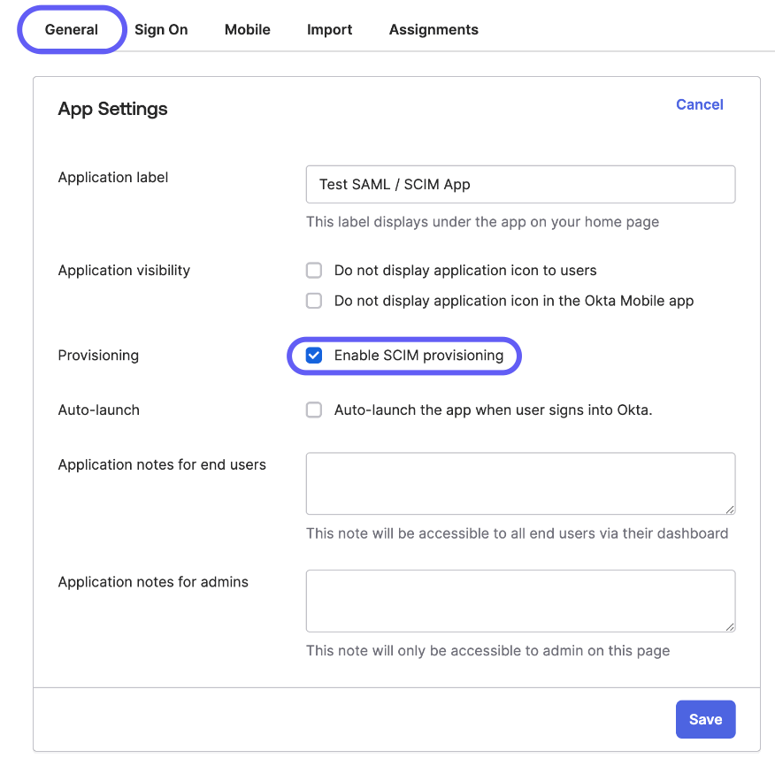Go to the Assignments tab
The width and height of the screenshot is (775, 766).
[x=434, y=29]
